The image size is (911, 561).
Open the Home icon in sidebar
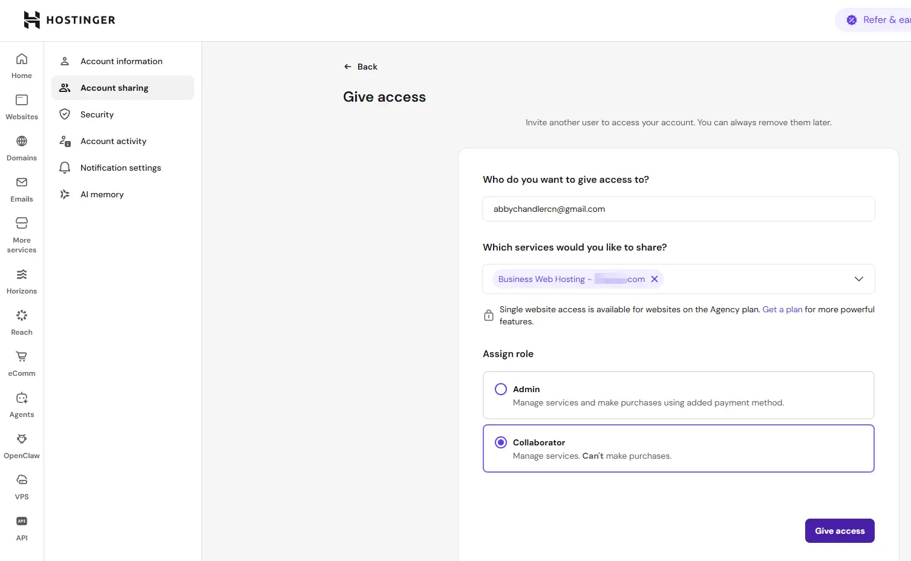tap(22, 59)
